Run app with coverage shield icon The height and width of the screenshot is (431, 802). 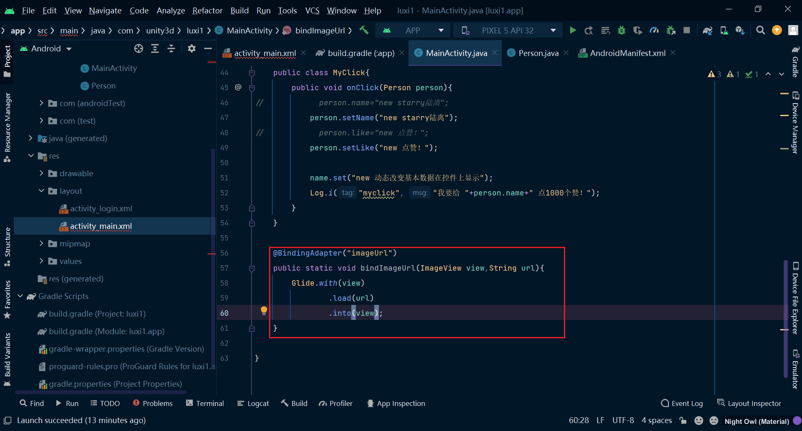[637, 30]
